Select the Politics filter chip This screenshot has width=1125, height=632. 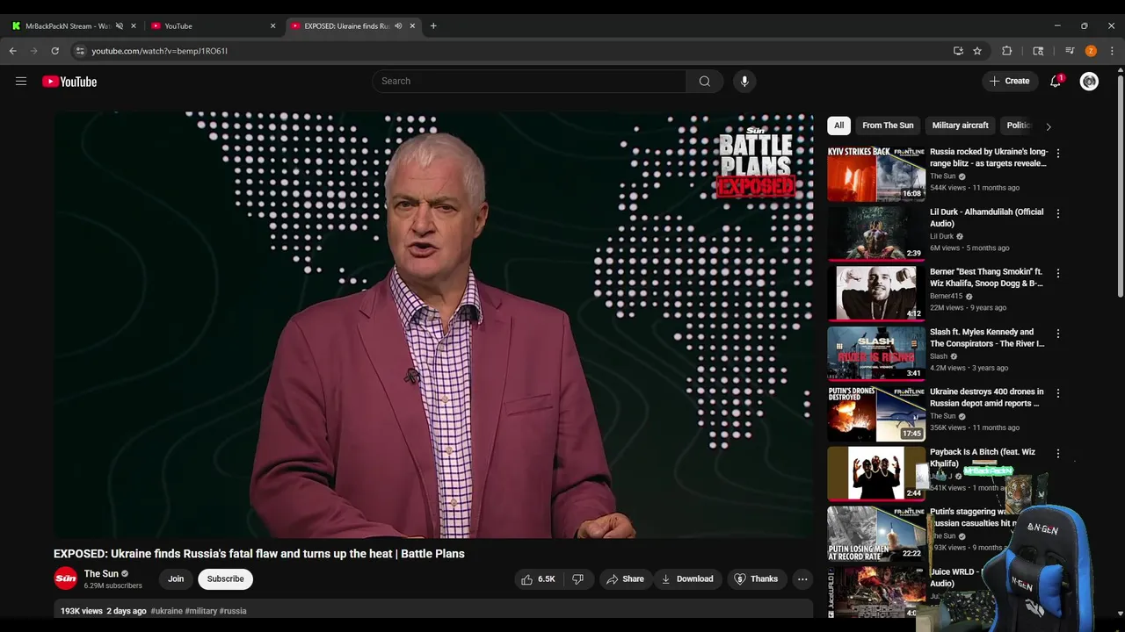click(x=1018, y=126)
